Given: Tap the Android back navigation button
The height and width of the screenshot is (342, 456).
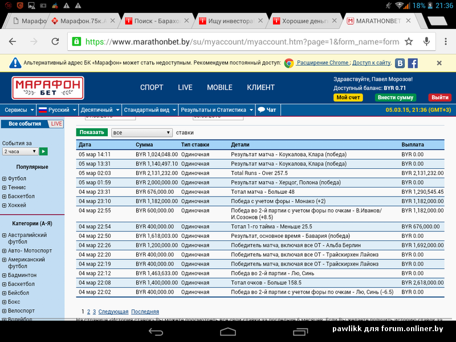Looking at the screenshot, I should click(x=156, y=332).
